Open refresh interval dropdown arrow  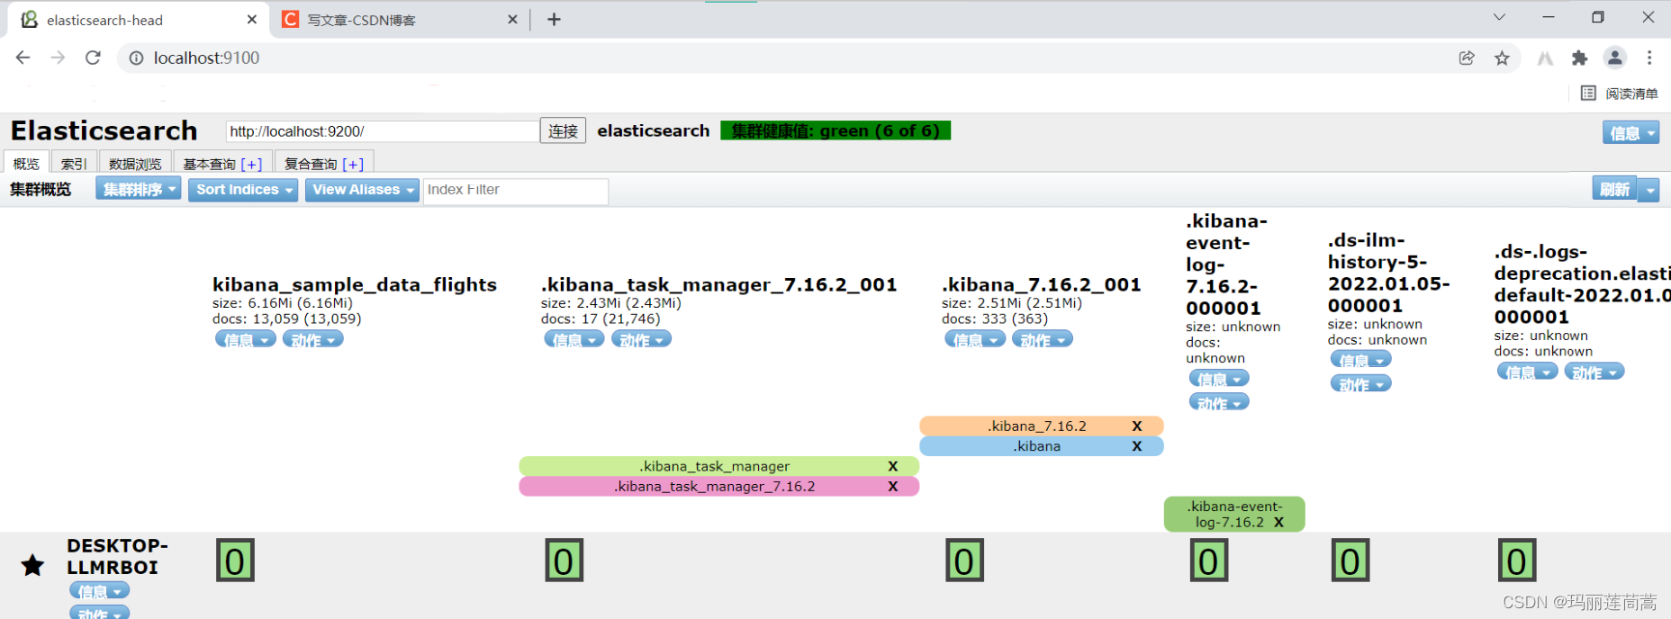(x=1648, y=189)
